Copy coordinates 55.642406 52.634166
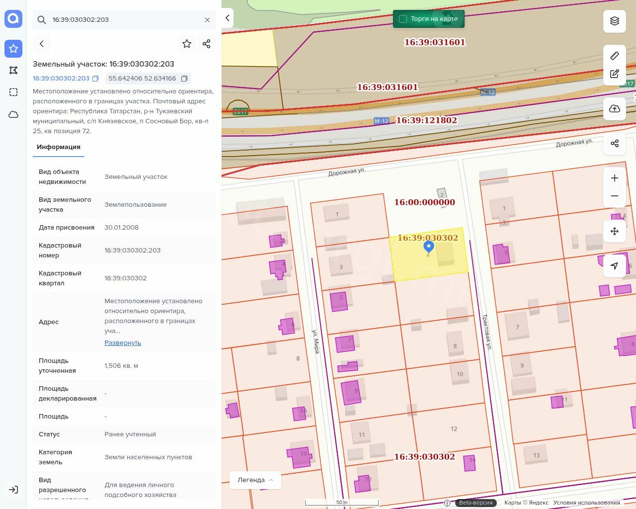Screen dimensions: 636x509 tap(184, 79)
